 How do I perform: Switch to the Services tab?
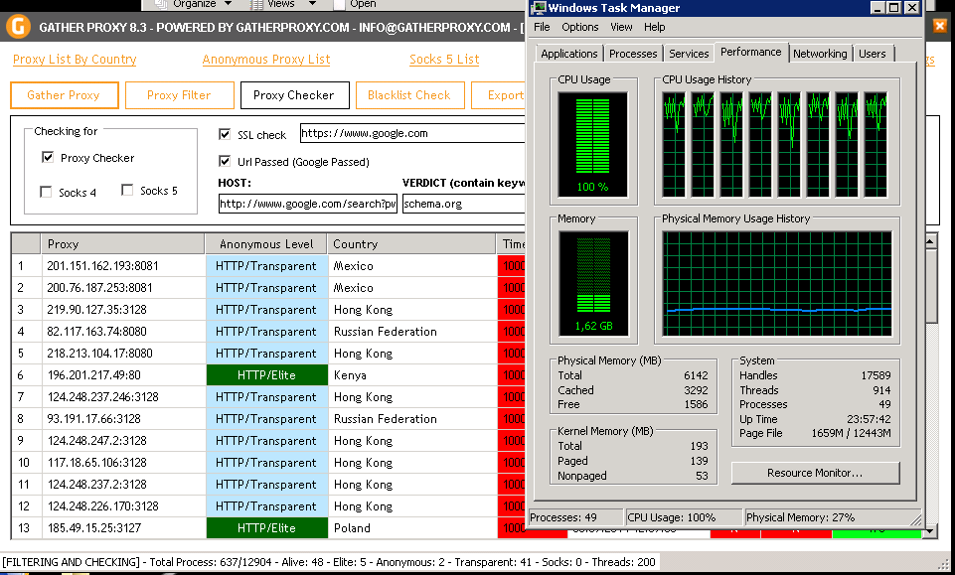point(689,54)
